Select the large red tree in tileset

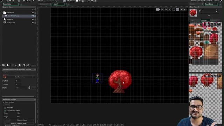click(x=196, y=52)
